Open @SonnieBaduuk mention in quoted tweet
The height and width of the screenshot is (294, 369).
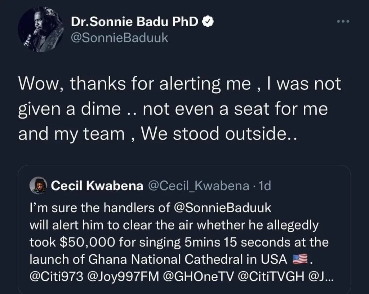pos(222,208)
